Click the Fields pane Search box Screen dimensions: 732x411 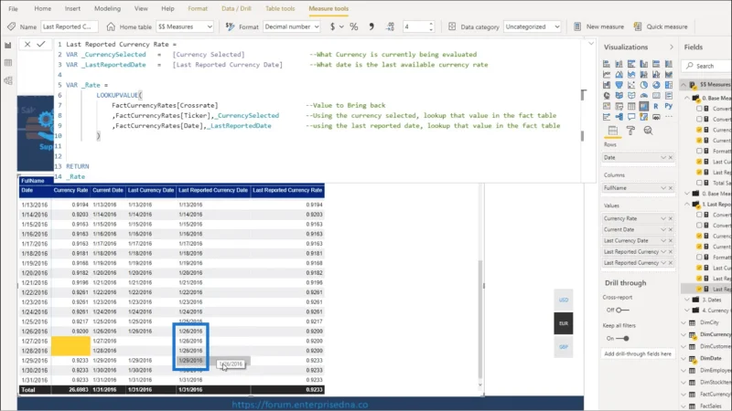tap(705, 66)
